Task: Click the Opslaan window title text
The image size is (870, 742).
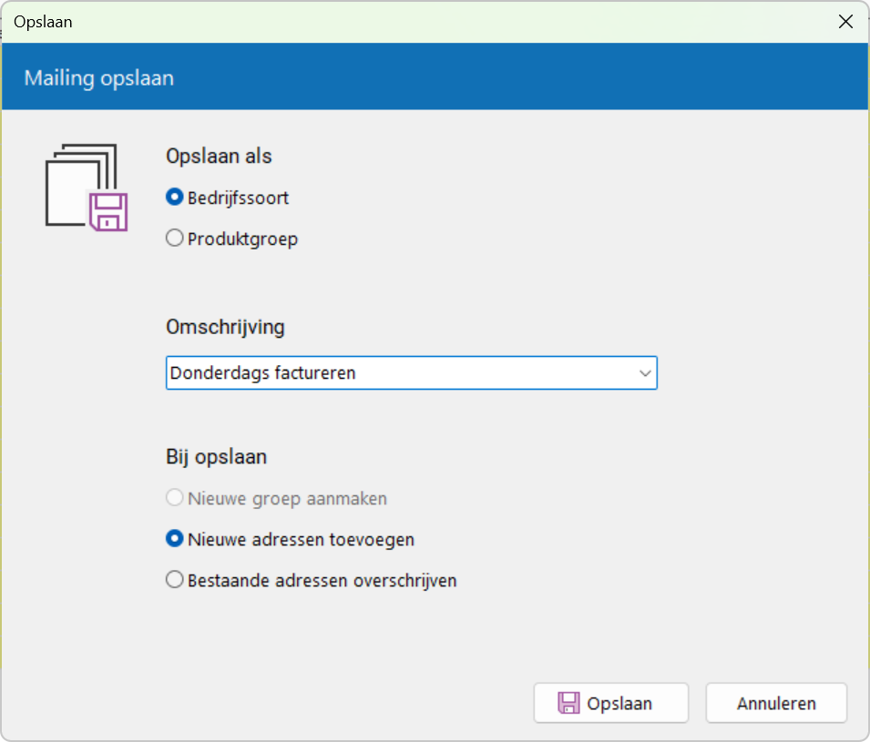Action: [44, 22]
